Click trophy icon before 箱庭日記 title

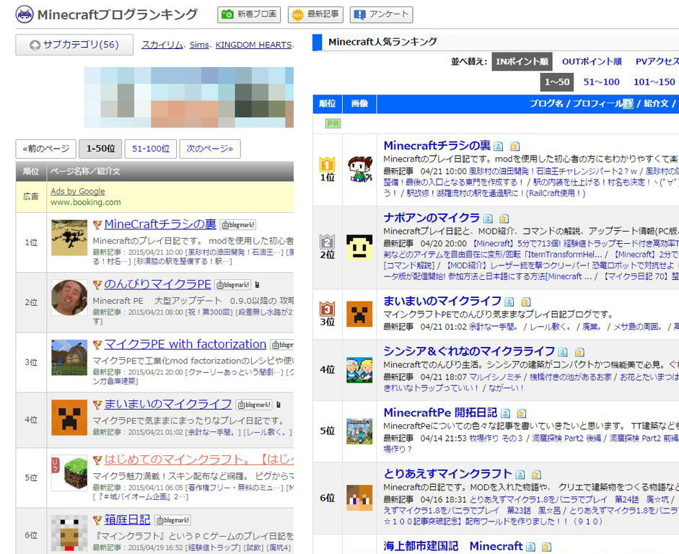tap(97, 520)
